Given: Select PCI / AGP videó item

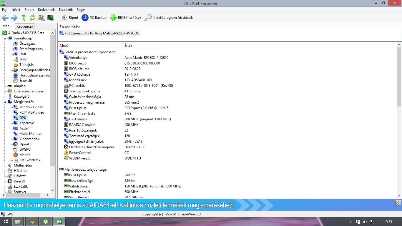Looking at the screenshot, I should pyautogui.click(x=32, y=112).
